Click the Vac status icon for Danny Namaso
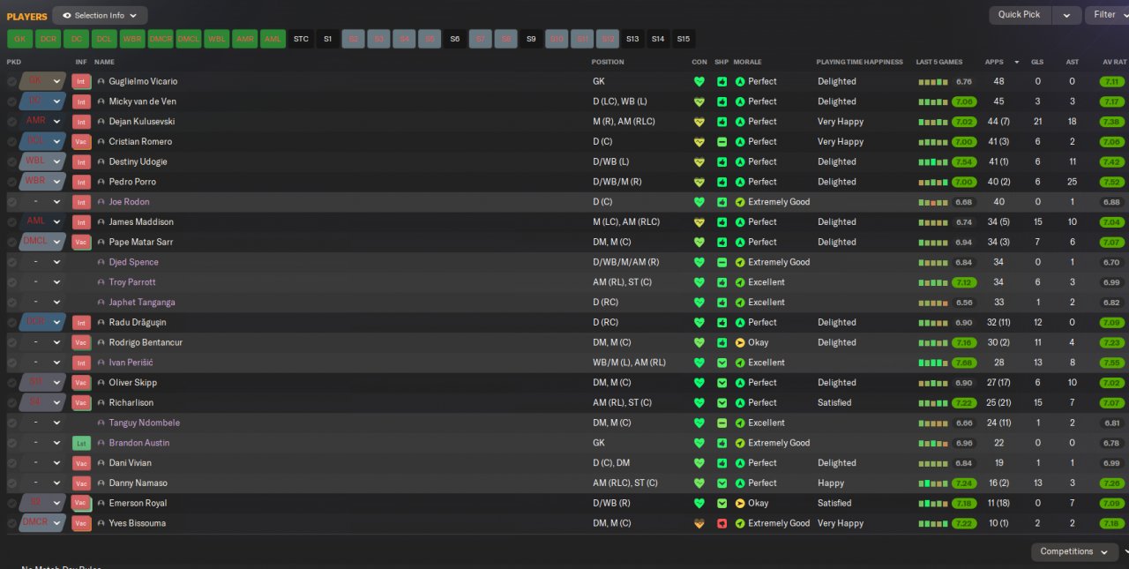Viewport: 1129px width, 569px height. tap(81, 483)
